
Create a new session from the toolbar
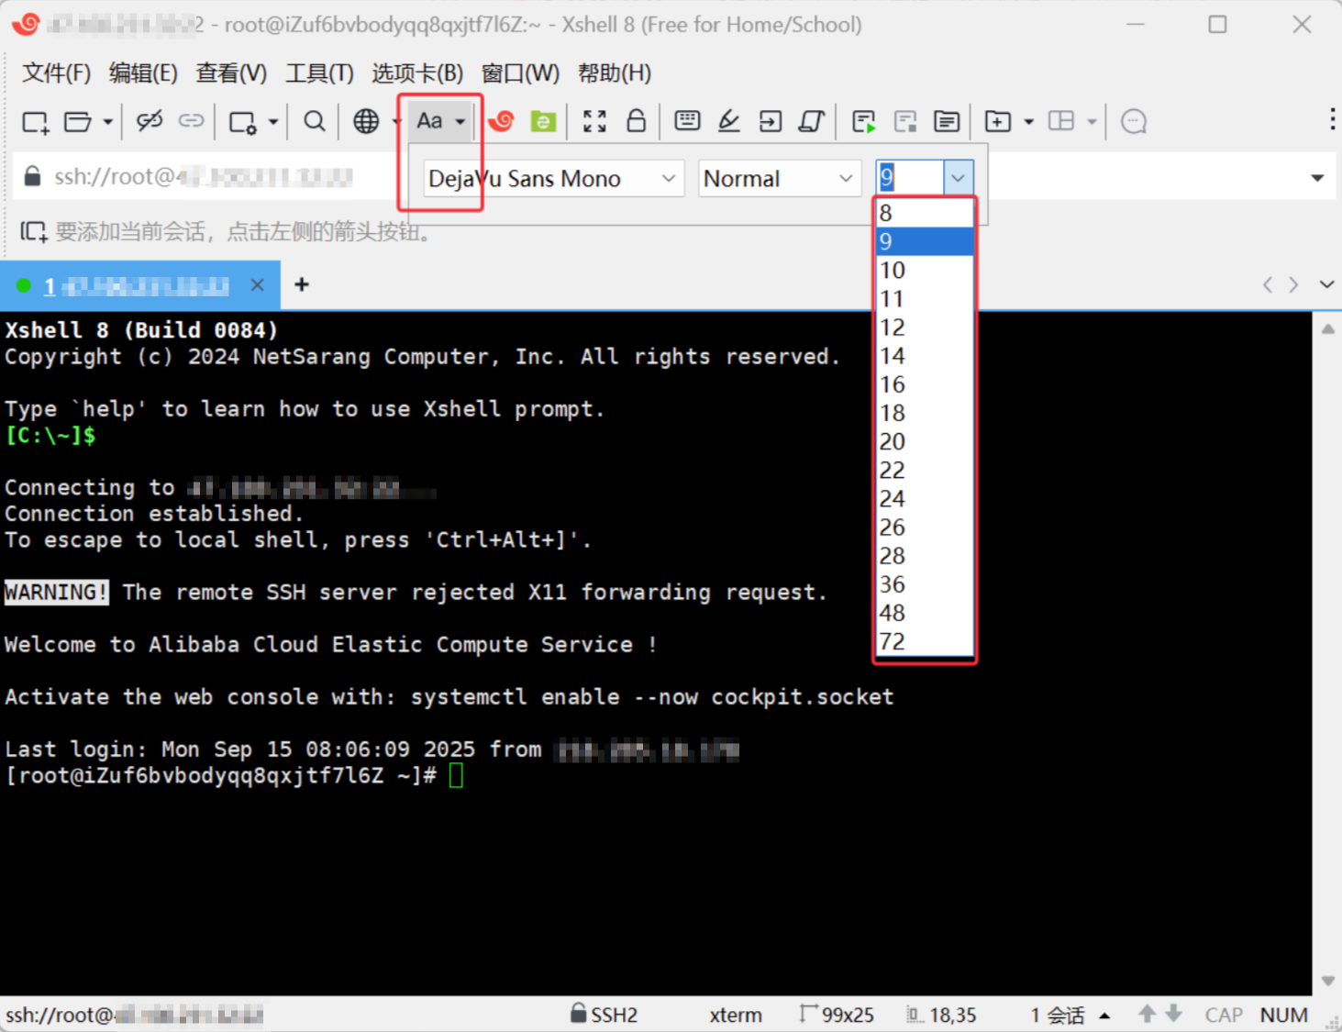(35, 122)
